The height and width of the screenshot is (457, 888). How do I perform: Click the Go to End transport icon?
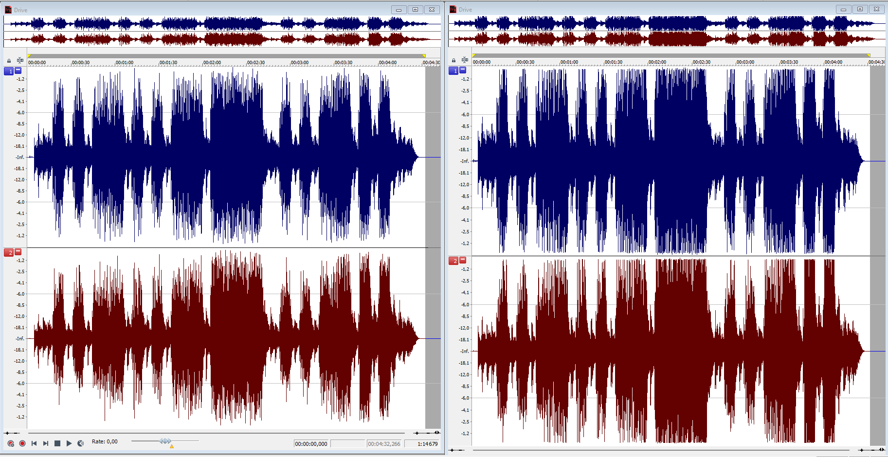(x=46, y=443)
